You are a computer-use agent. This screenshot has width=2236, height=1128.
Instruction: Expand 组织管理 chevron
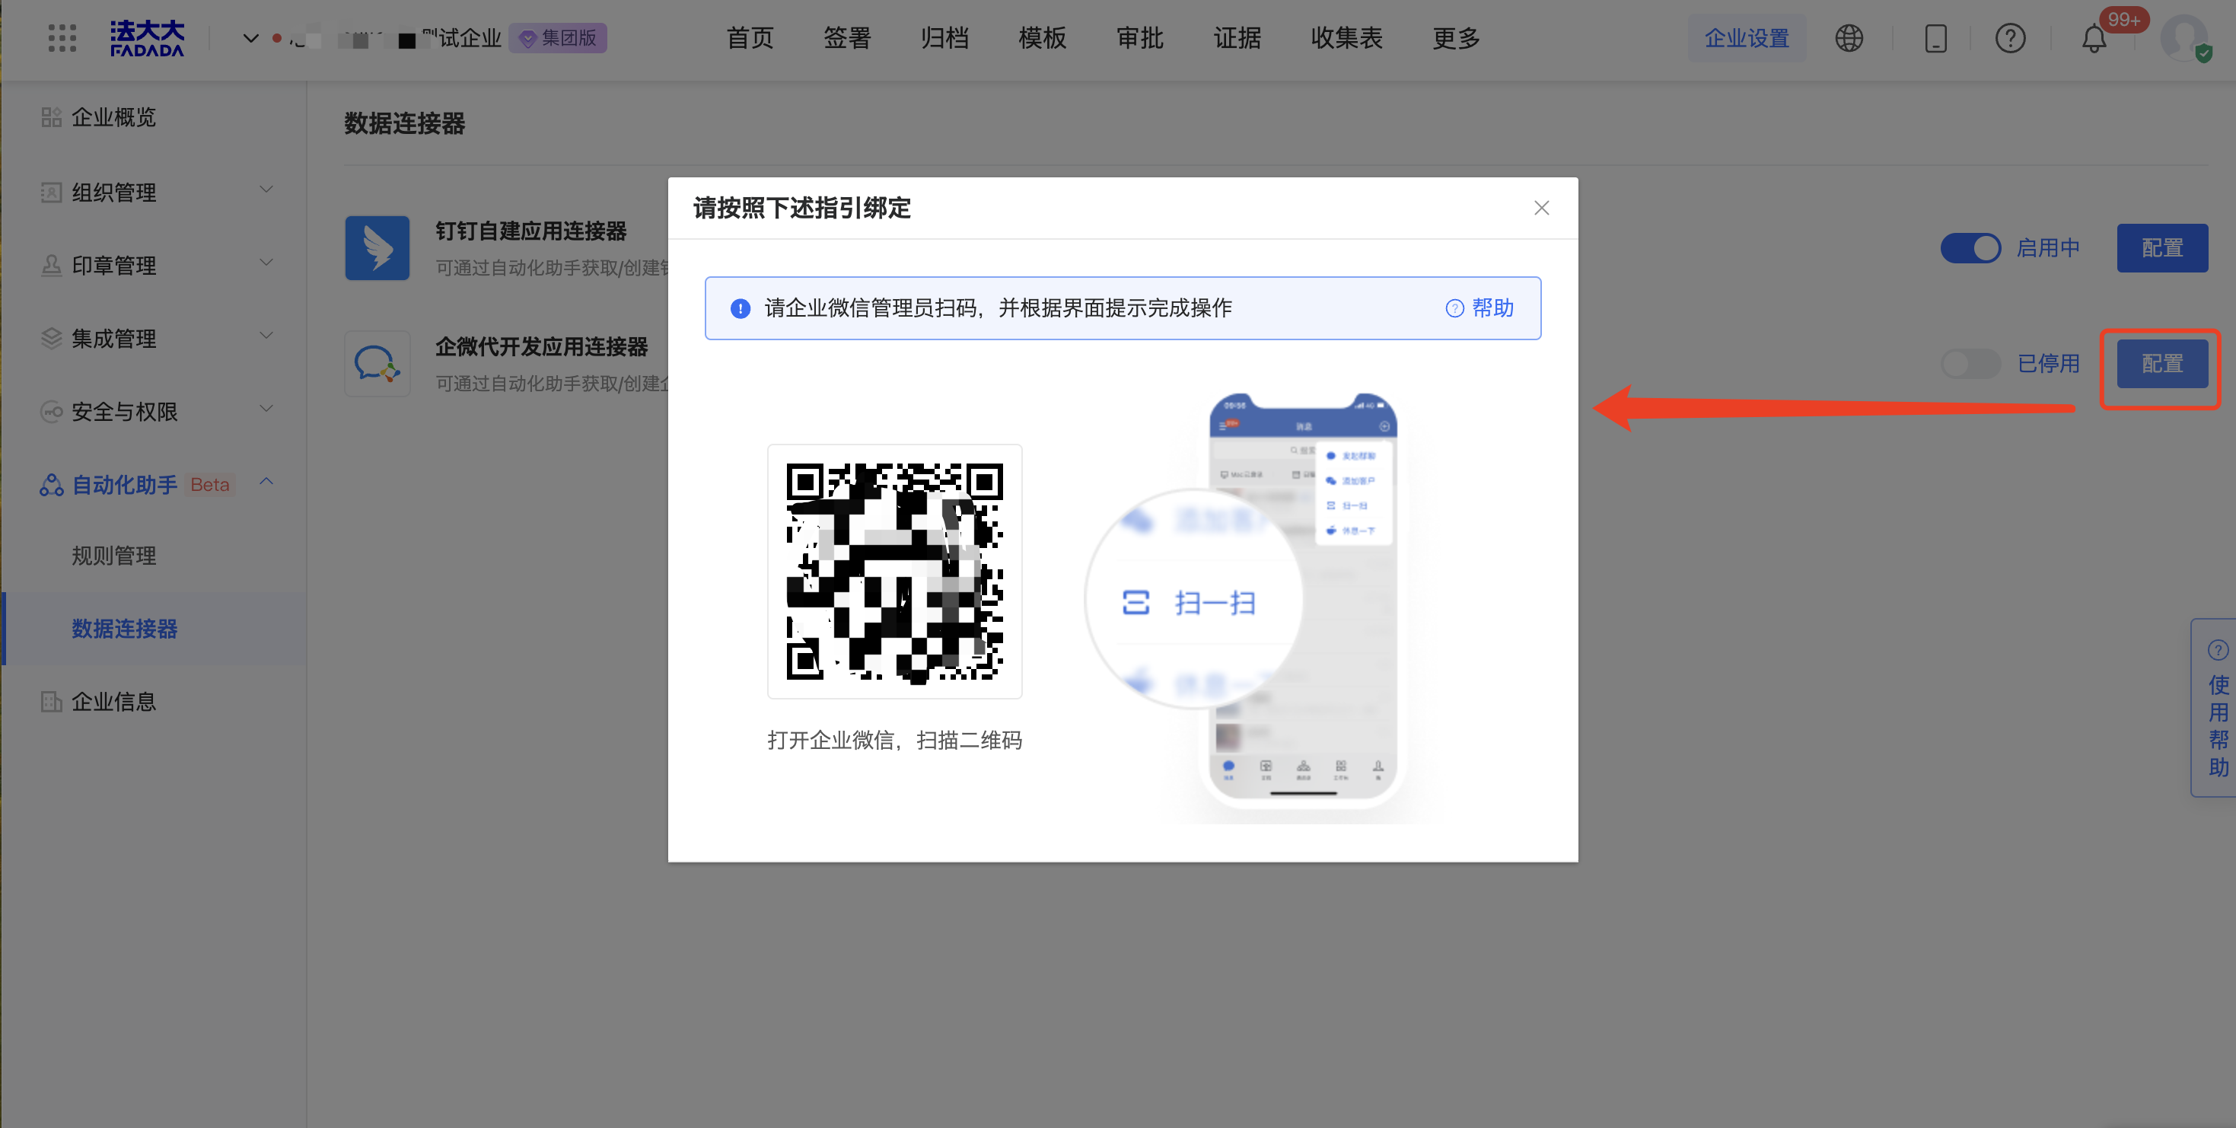[x=266, y=190]
